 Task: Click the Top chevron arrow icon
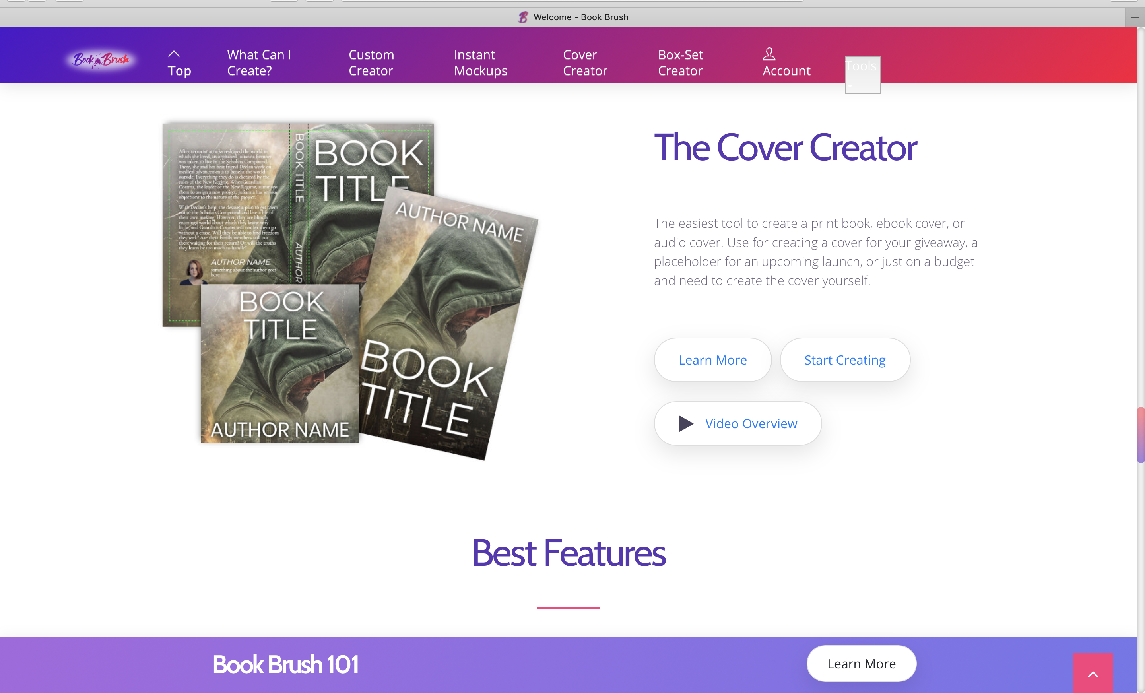(x=174, y=54)
